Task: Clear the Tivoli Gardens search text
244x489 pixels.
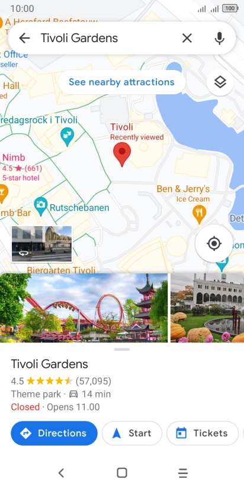Action: (187, 38)
